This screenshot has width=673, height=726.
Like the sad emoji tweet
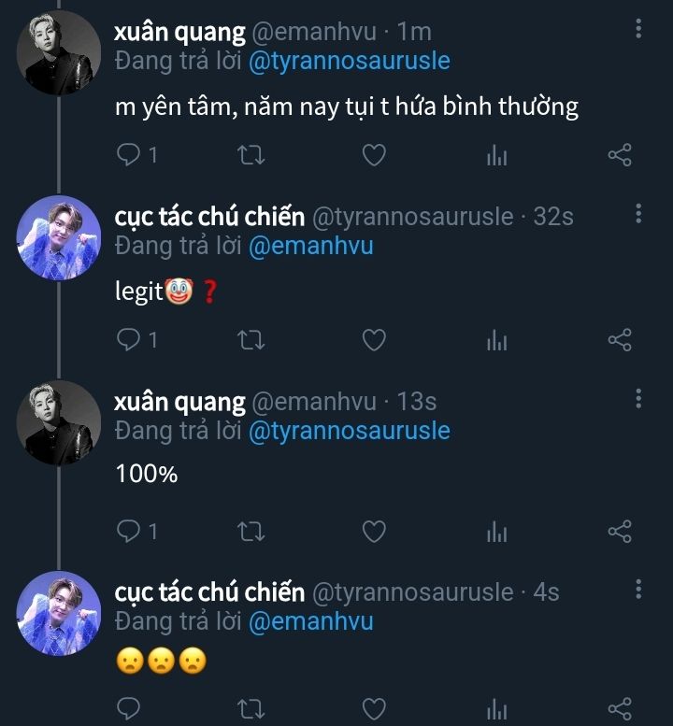point(374,708)
